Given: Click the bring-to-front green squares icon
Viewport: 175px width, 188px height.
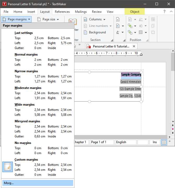Looking at the screenshot, I should coord(130,26).
